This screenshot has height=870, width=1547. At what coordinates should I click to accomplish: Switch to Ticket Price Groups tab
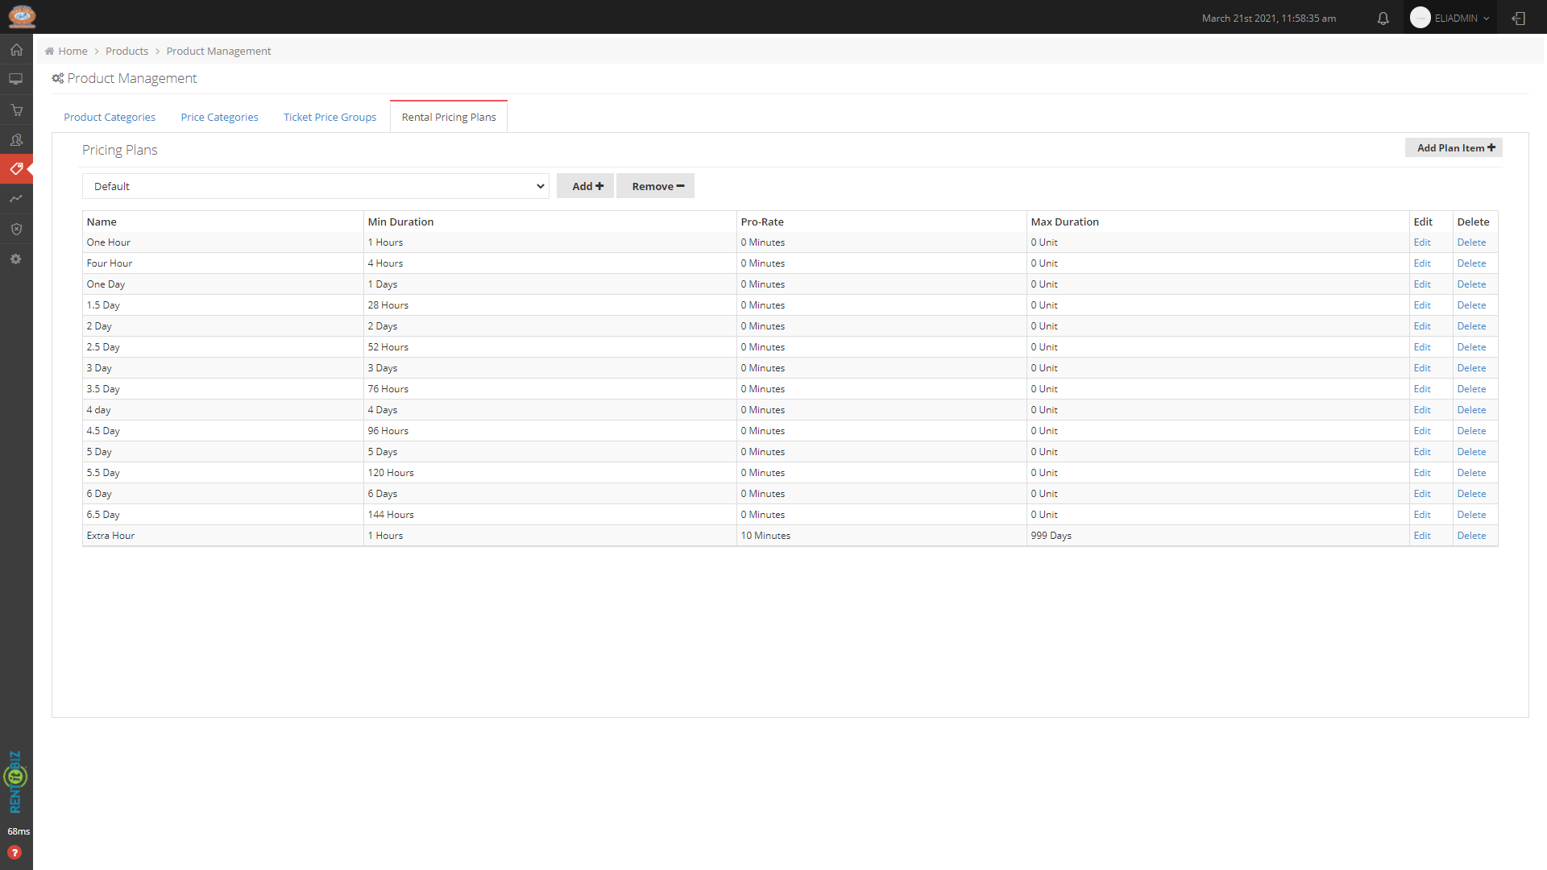pos(330,118)
